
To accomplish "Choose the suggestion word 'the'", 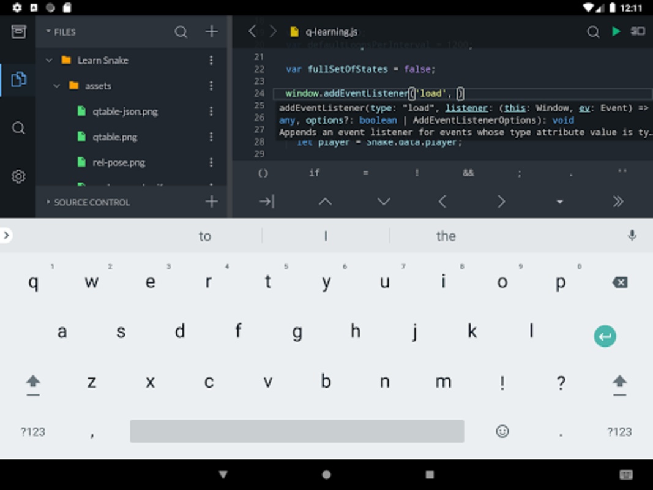I will tap(446, 236).
